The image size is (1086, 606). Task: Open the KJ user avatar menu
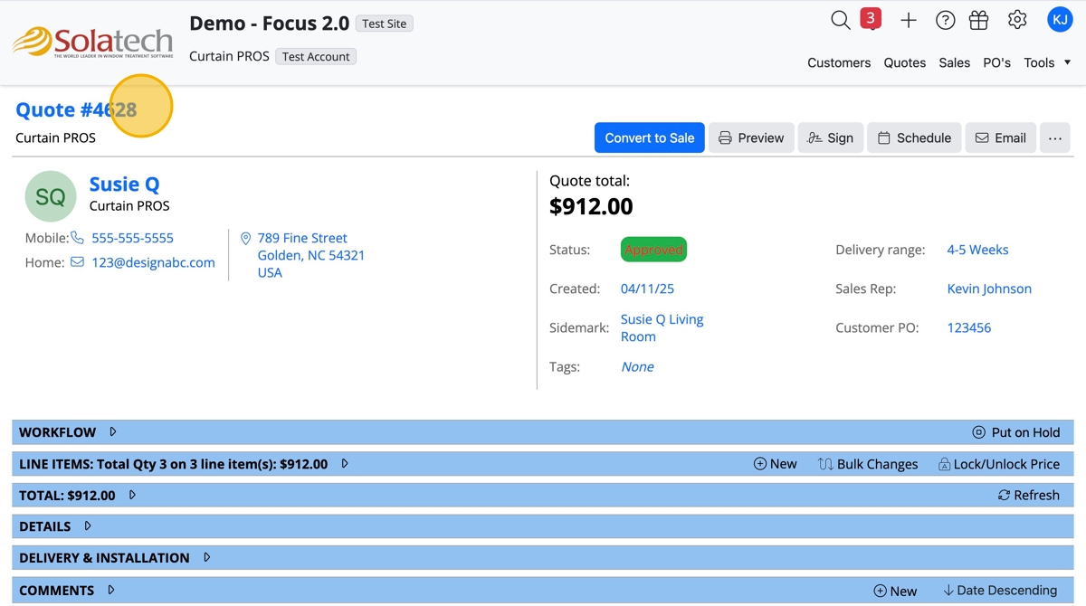pyautogui.click(x=1059, y=20)
